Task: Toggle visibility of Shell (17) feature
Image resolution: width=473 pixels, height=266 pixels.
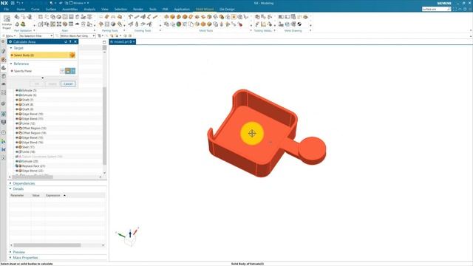Action: (17, 147)
